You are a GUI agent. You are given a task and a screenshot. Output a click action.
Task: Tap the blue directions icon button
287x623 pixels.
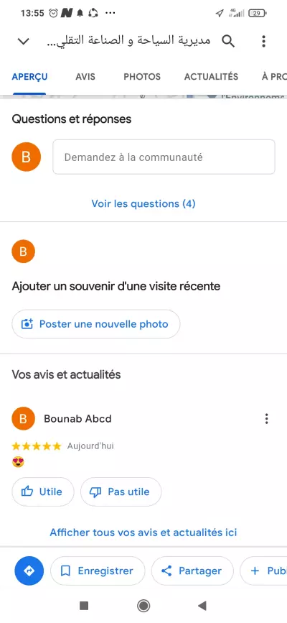29,571
